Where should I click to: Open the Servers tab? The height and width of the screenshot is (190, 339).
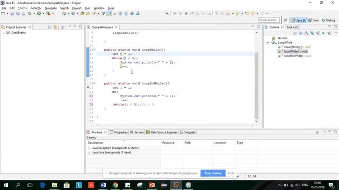[137, 132]
